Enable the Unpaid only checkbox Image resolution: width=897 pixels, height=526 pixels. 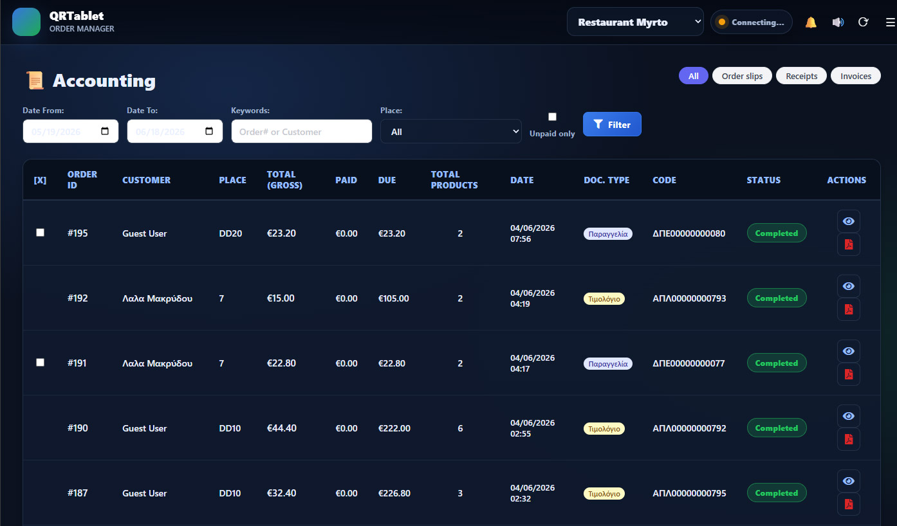552,117
